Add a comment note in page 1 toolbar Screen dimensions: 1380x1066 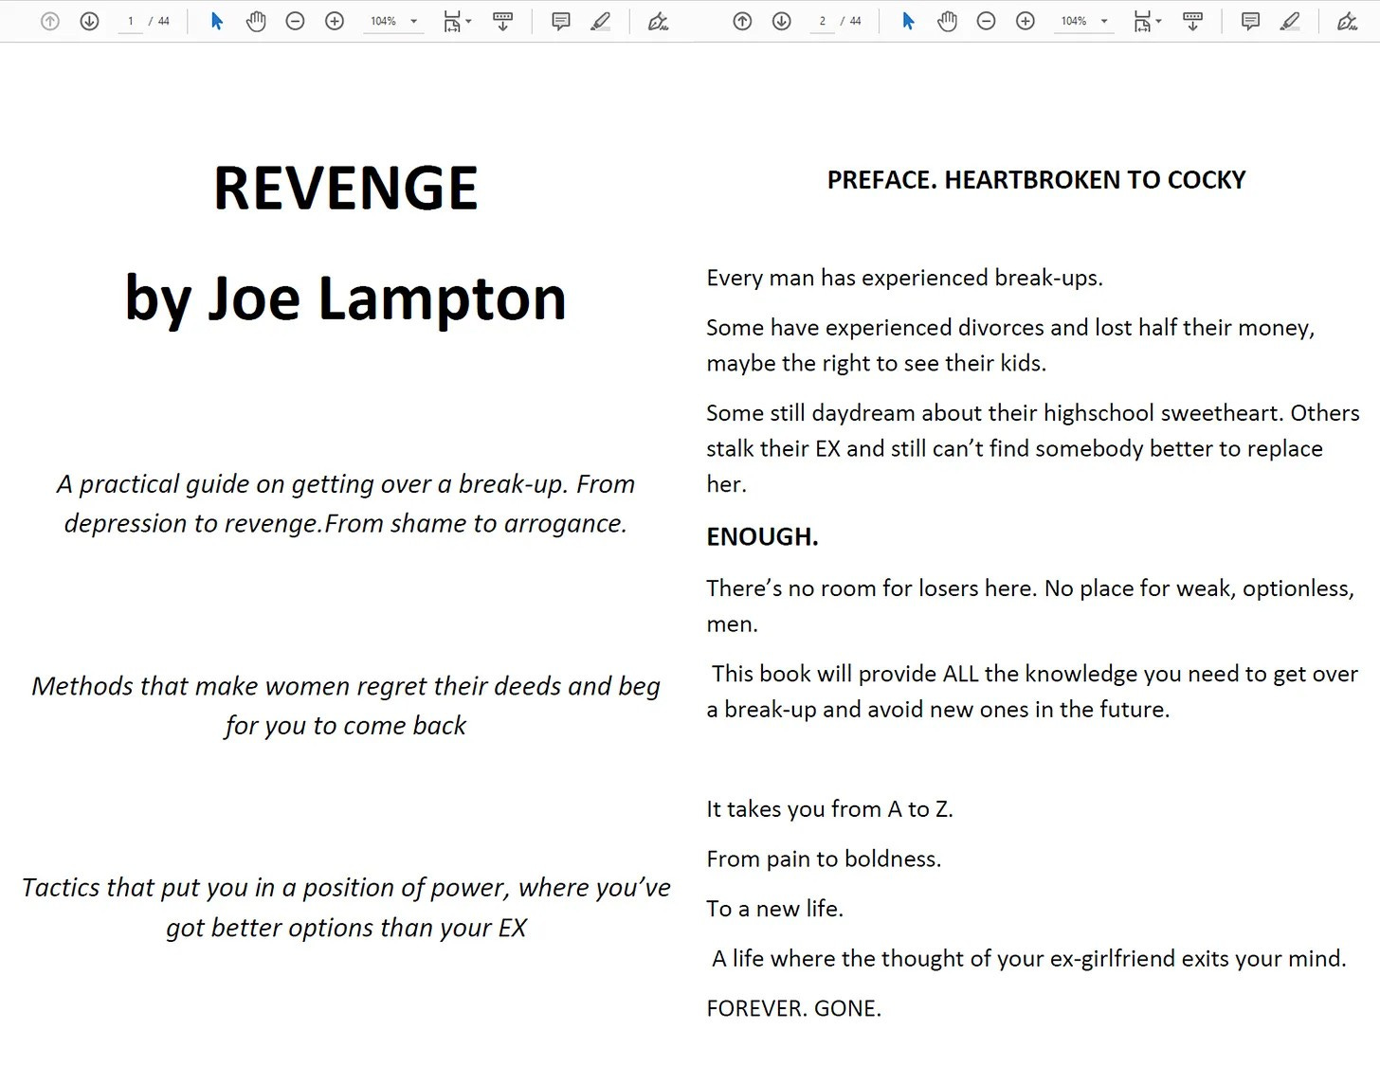click(x=561, y=21)
